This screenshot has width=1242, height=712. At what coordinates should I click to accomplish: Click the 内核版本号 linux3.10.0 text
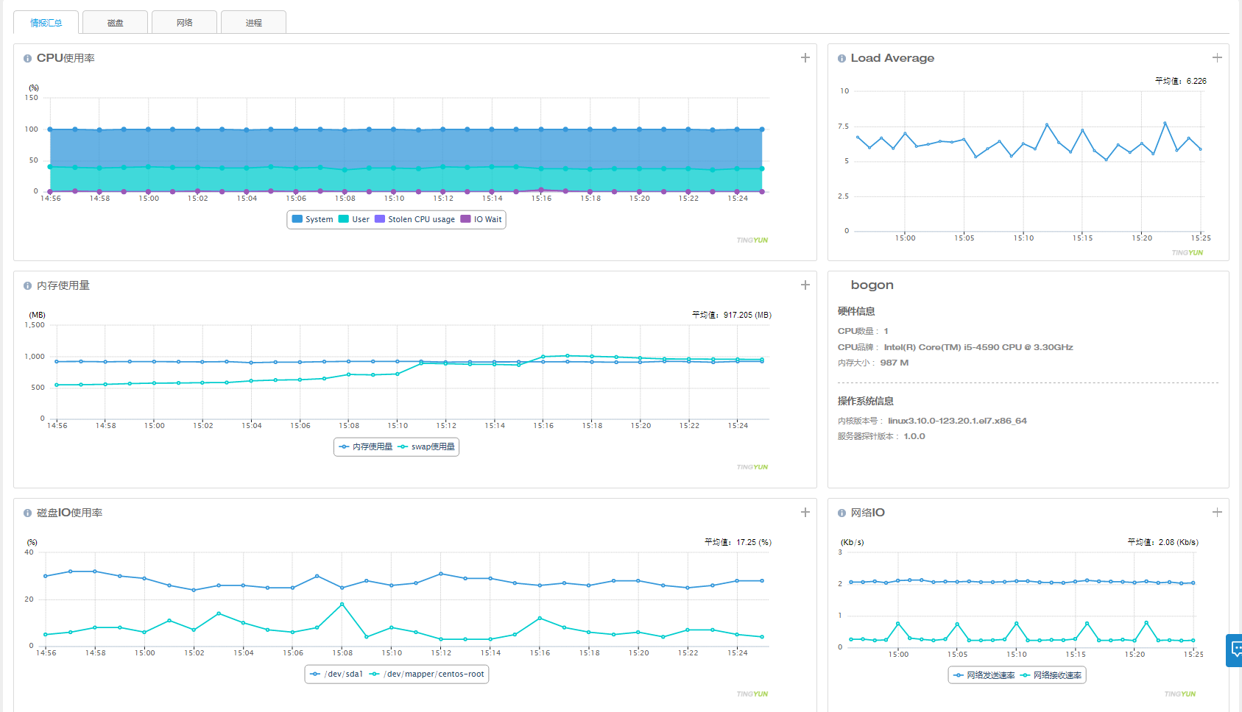tap(932, 421)
